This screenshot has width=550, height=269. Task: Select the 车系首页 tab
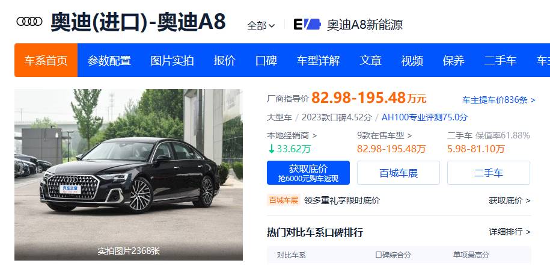(x=46, y=60)
